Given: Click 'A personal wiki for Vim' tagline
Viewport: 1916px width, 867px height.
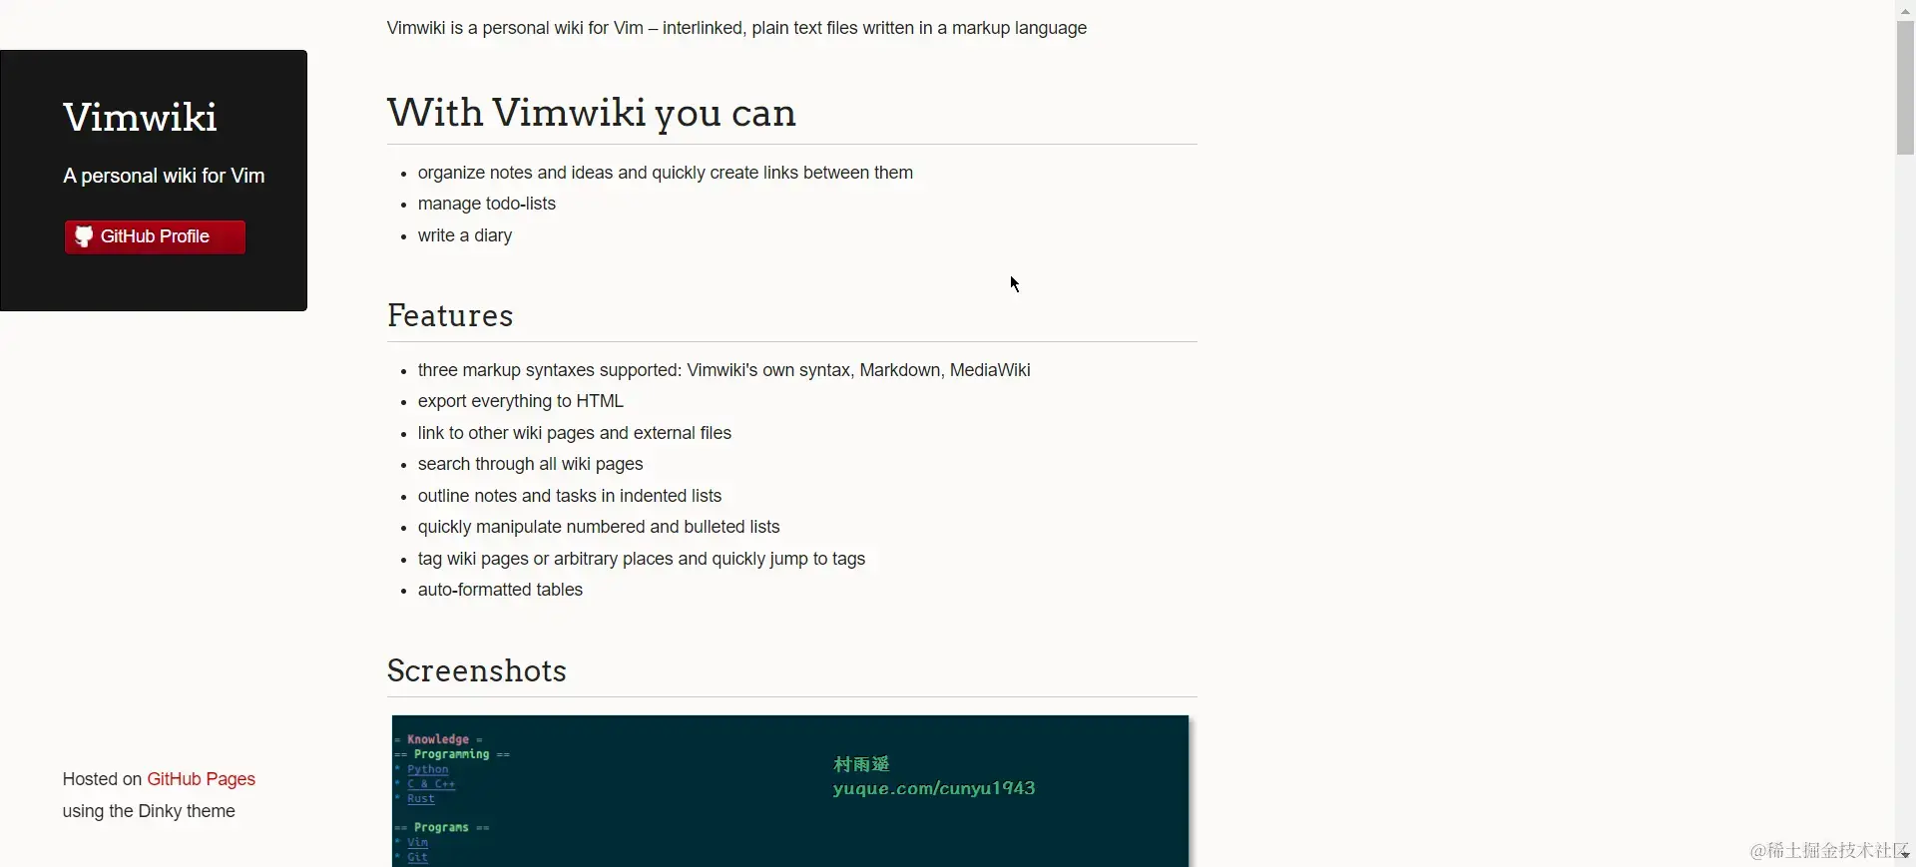Looking at the screenshot, I should tap(164, 176).
